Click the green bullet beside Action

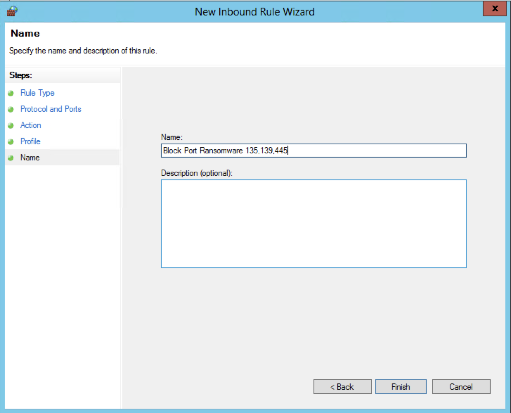tap(11, 126)
